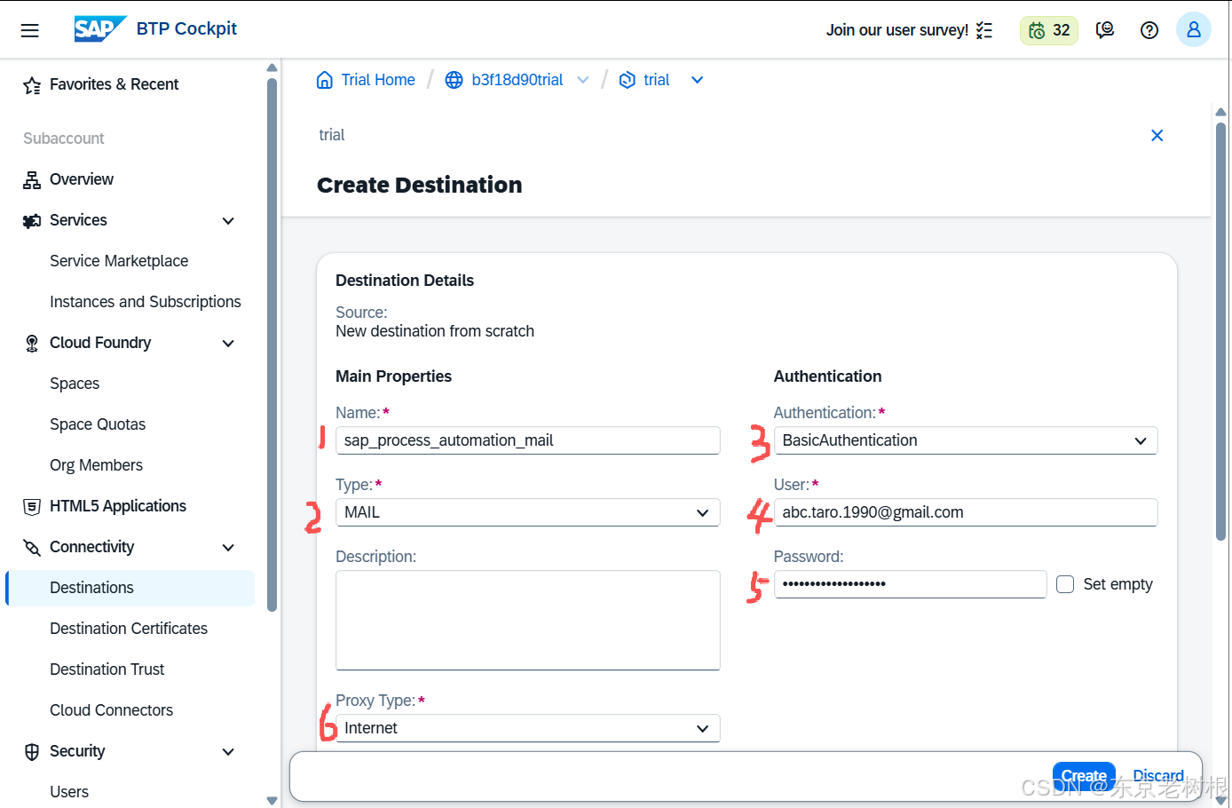Screen dimensions: 1232x808
Task: Click the Discard button
Action: pyautogui.click(x=1158, y=776)
